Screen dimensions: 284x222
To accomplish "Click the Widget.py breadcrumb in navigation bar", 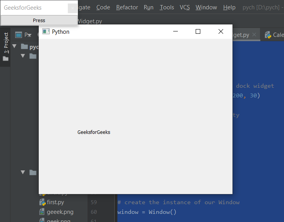I will click(x=90, y=21).
